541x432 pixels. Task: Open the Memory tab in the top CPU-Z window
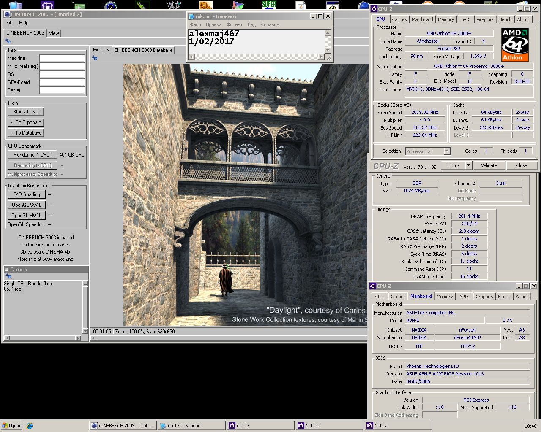tap(445, 19)
